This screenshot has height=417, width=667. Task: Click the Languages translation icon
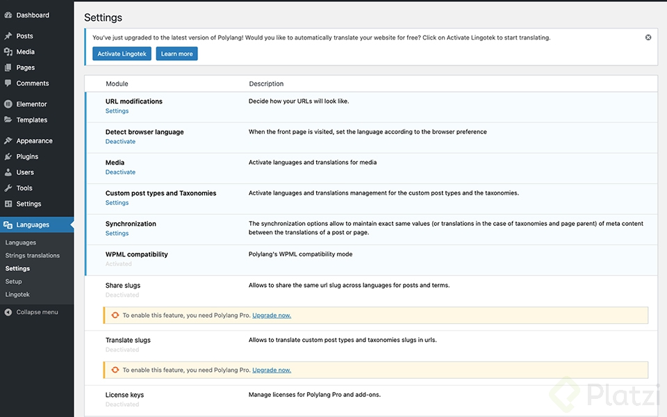tap(8, 224)
